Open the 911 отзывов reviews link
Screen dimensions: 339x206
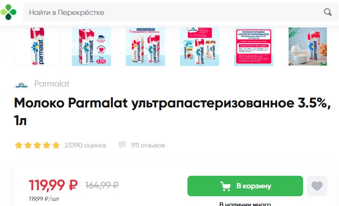pyautogui.click(x=148, y=145)
